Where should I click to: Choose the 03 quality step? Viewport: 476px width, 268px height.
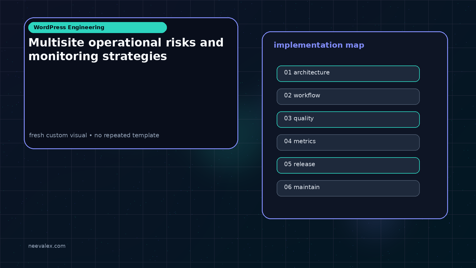tap(348, 119)
